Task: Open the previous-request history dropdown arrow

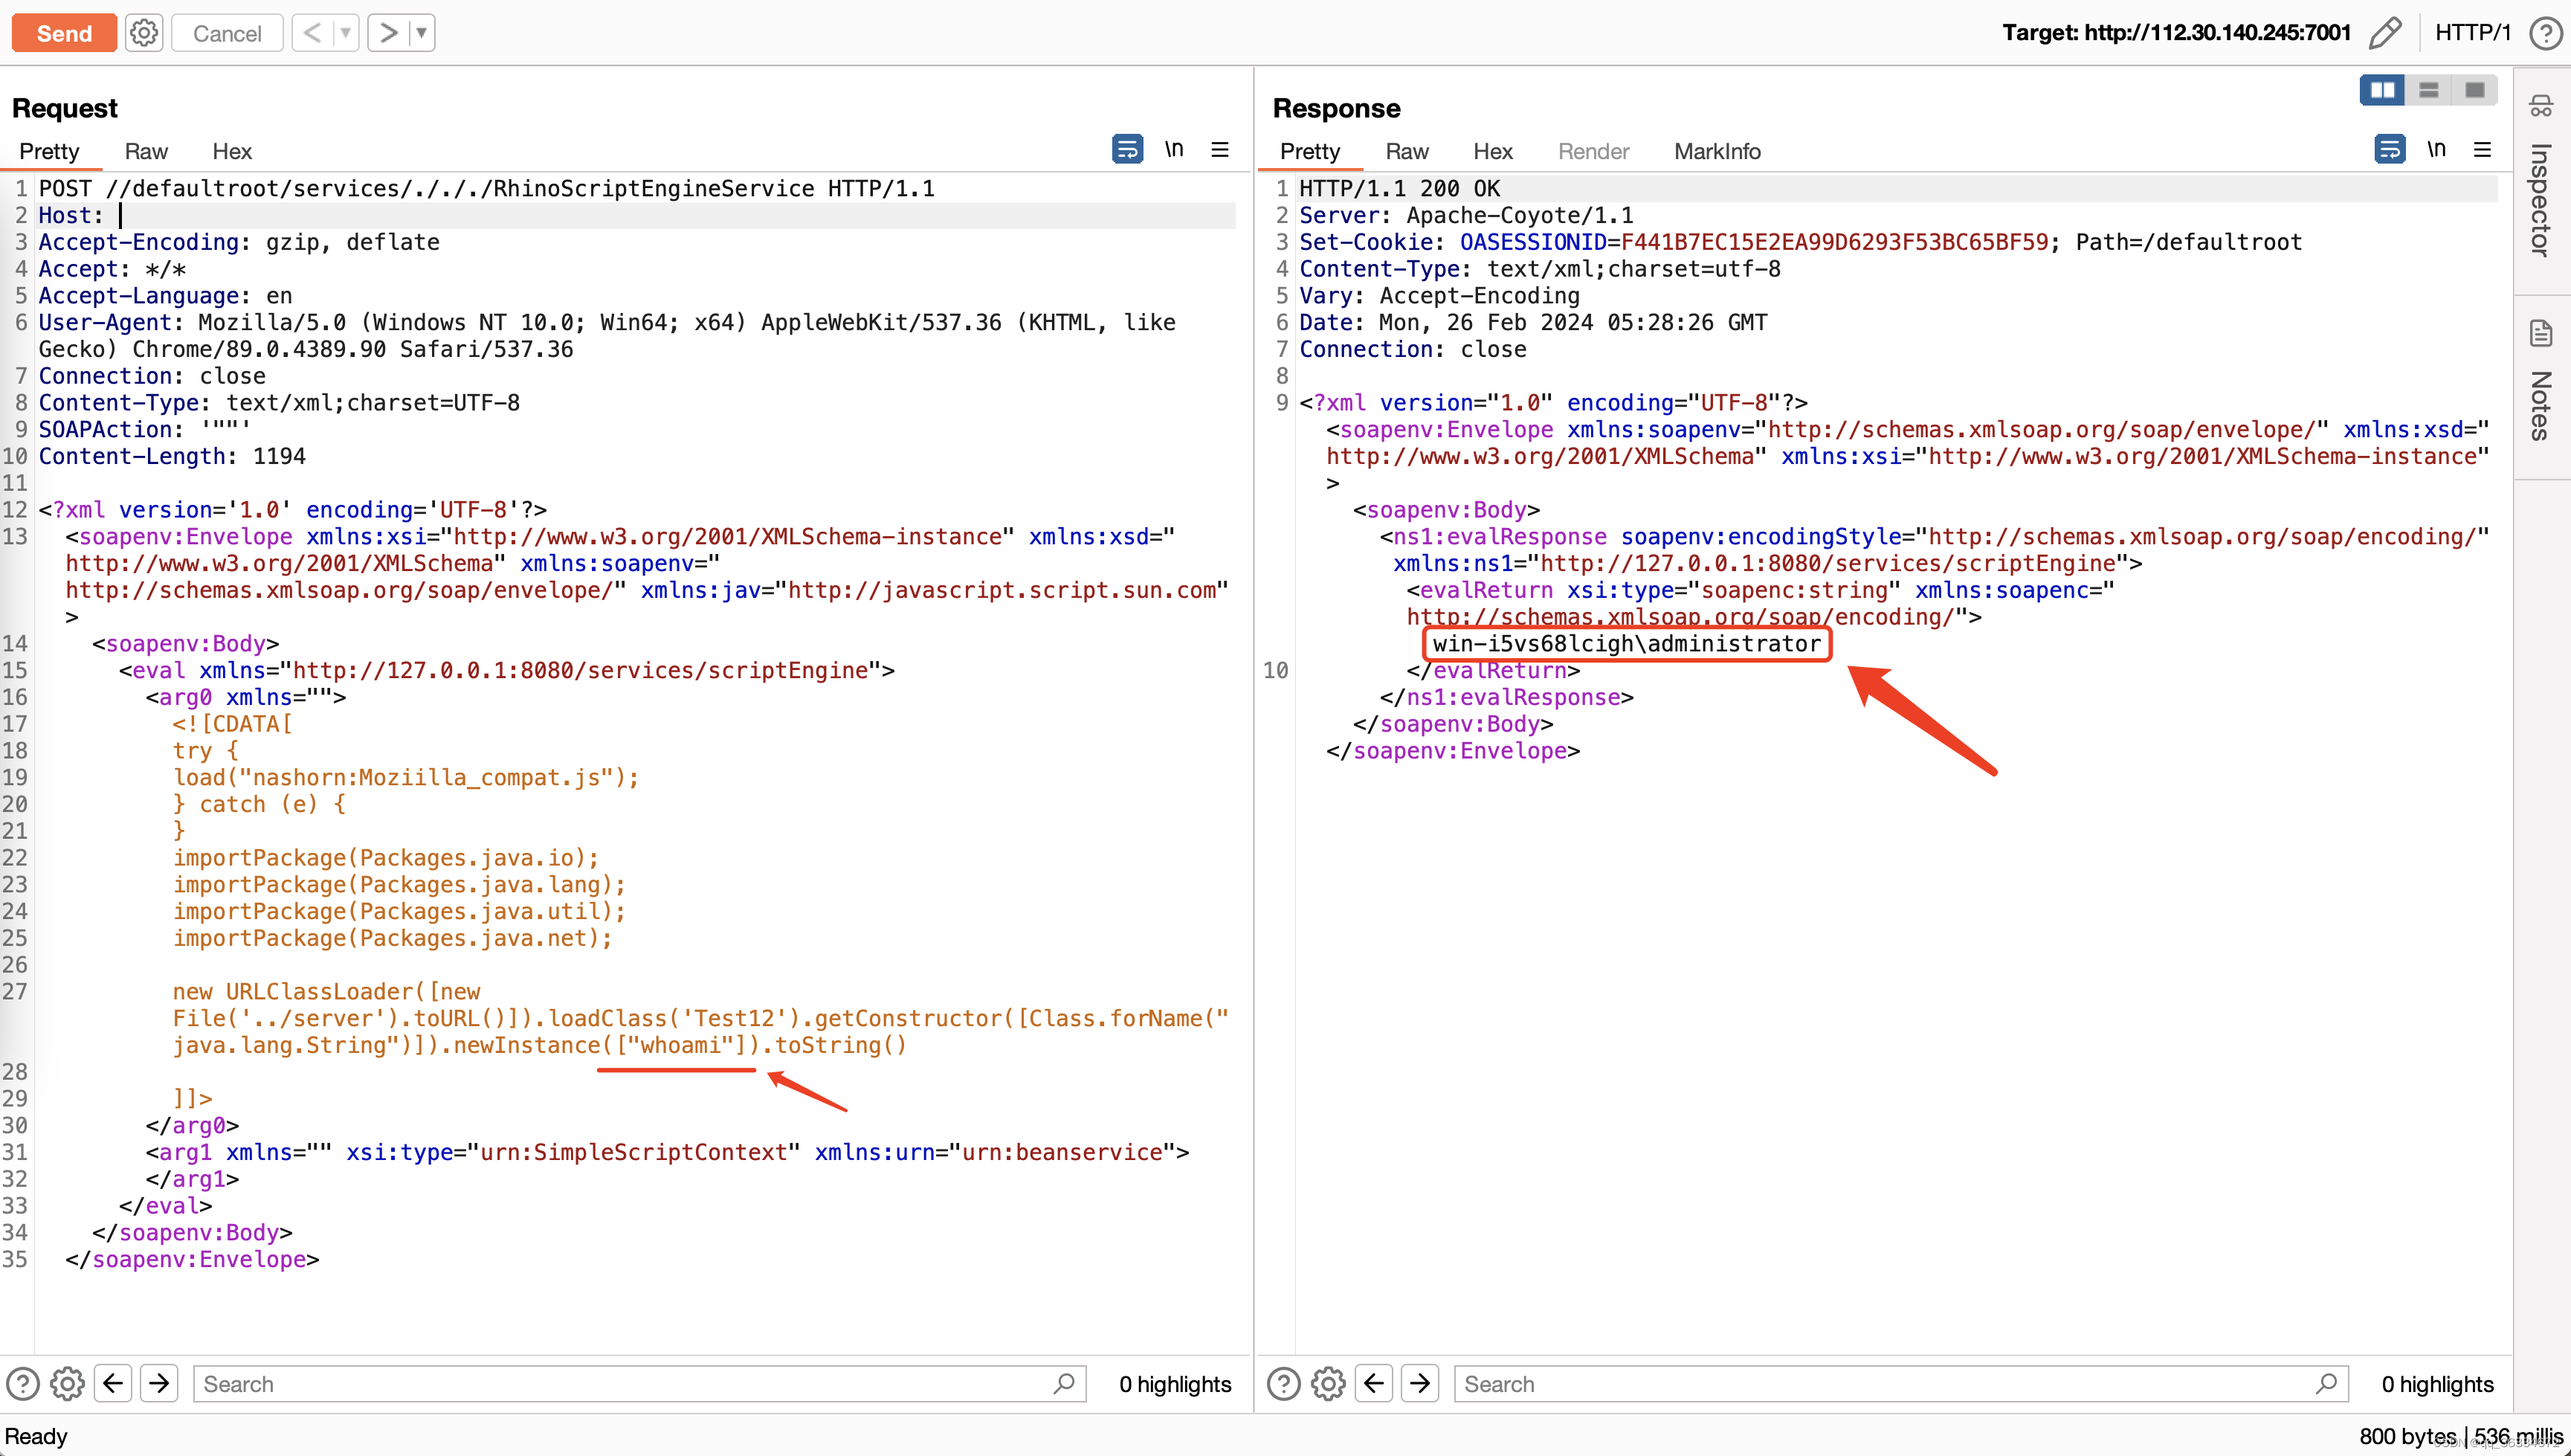Action: pos(344,32)
